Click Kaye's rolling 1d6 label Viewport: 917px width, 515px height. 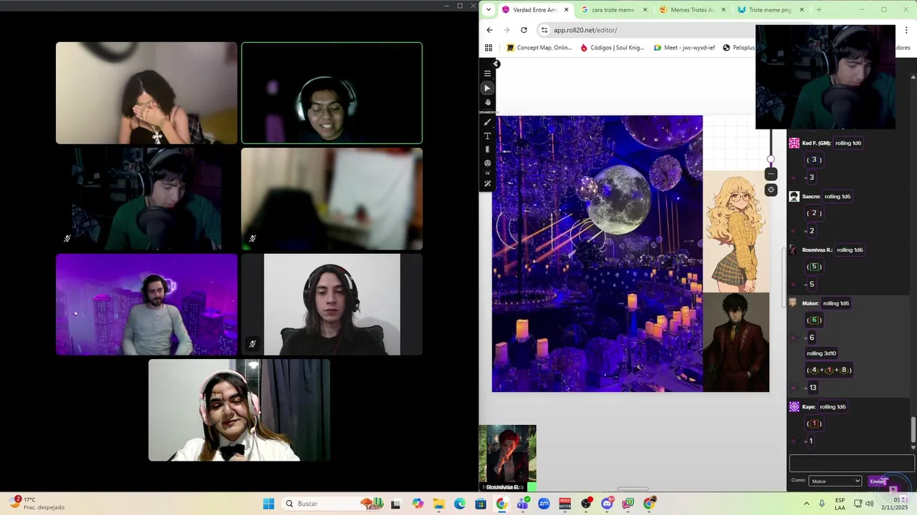pos(832,407)
